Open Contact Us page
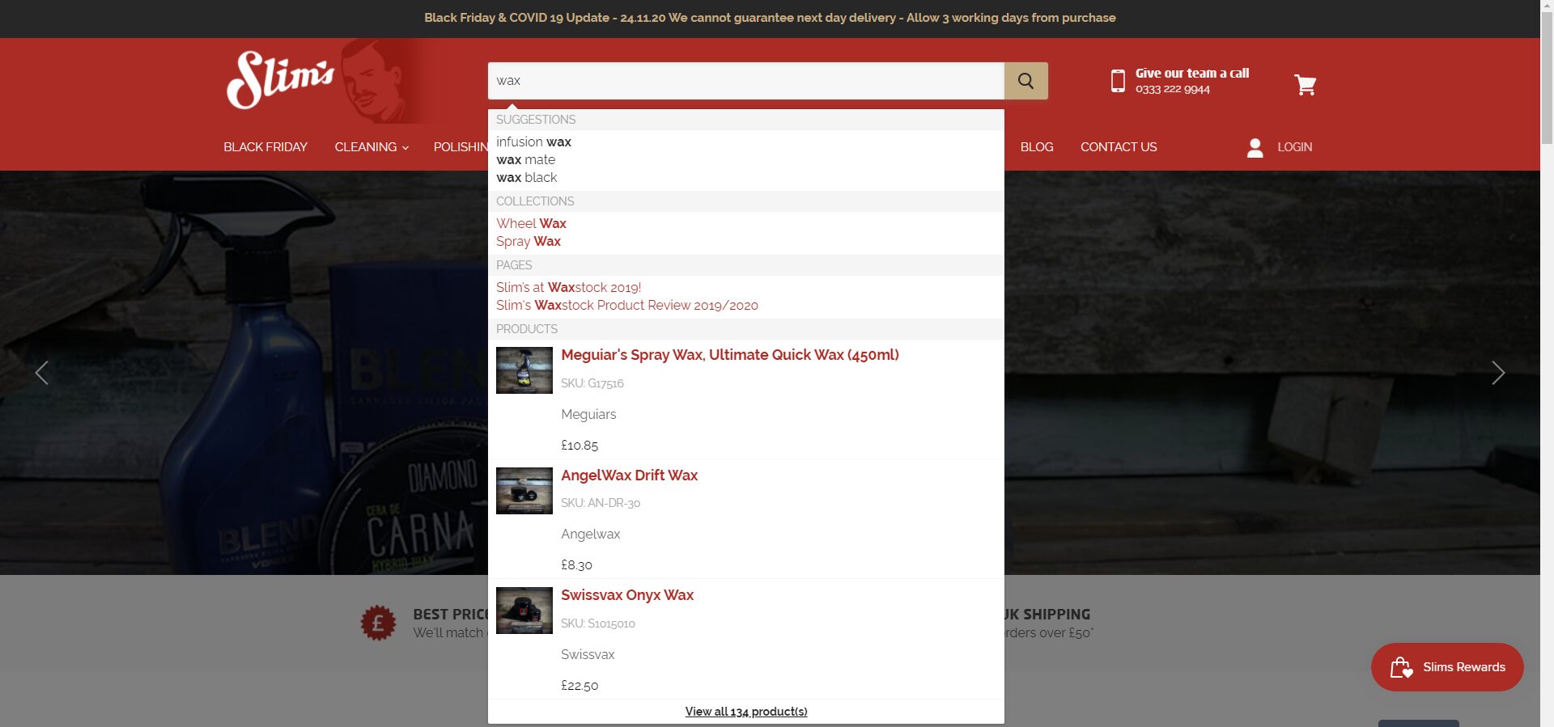This screenshot has height=727, width=1554. click(1119, 147)
